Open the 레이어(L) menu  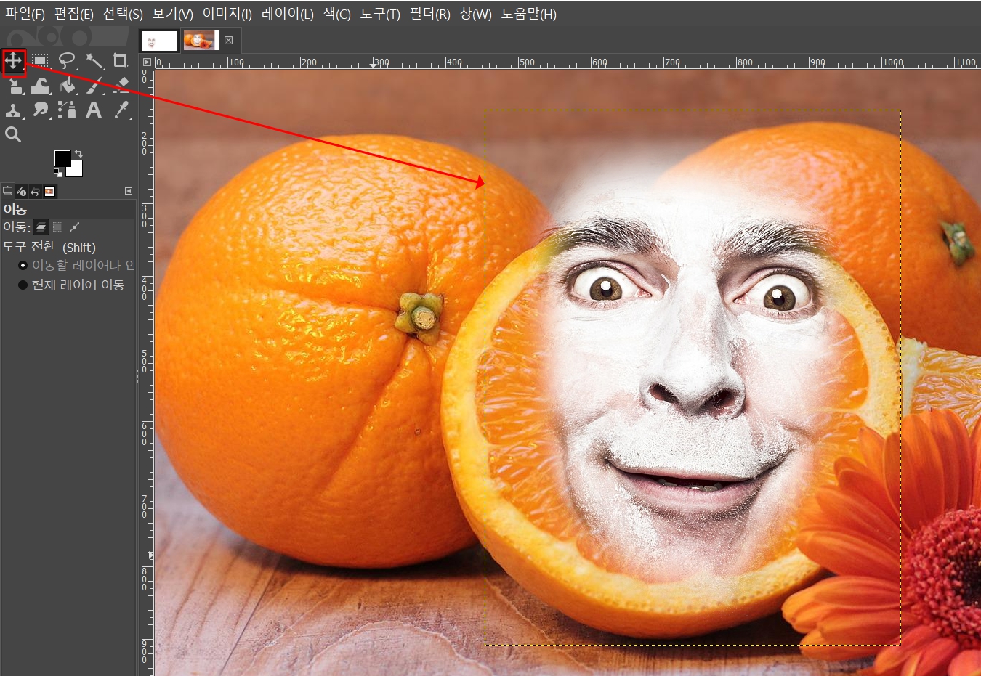[x=287, y=14]
